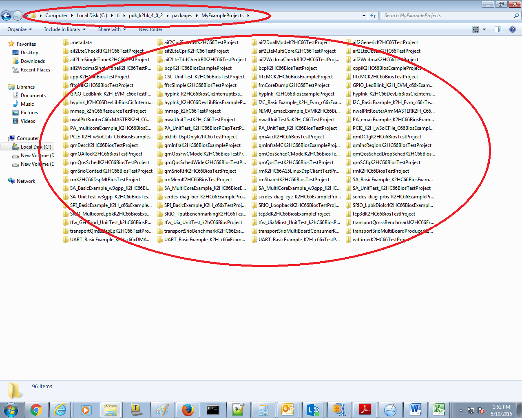Viewport: 522px width, 418px height.
Task: Click the New folder button
Action: (150, 29)
